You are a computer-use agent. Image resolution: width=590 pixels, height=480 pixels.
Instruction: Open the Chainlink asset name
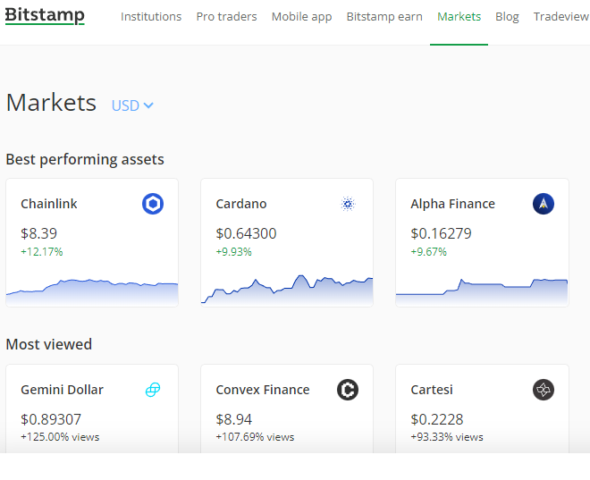49,204
